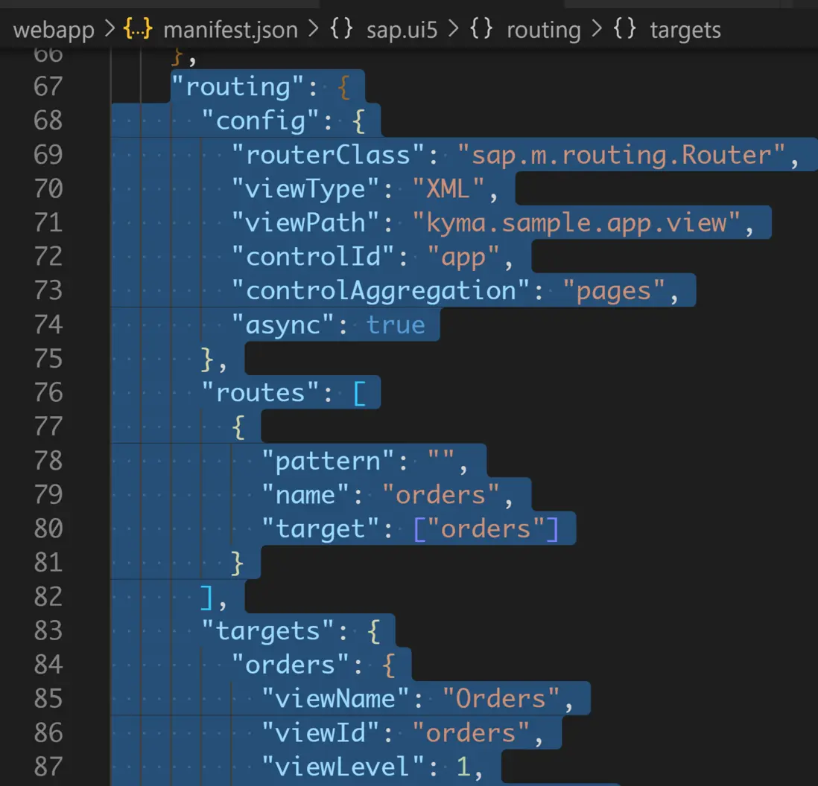Click line number 67 in the gutter

point(48,86)
